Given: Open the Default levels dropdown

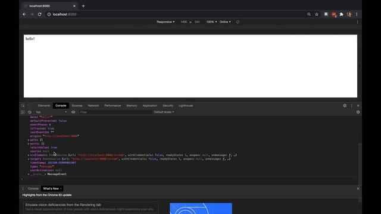Looking at the screenshot, I should (164, 112).
